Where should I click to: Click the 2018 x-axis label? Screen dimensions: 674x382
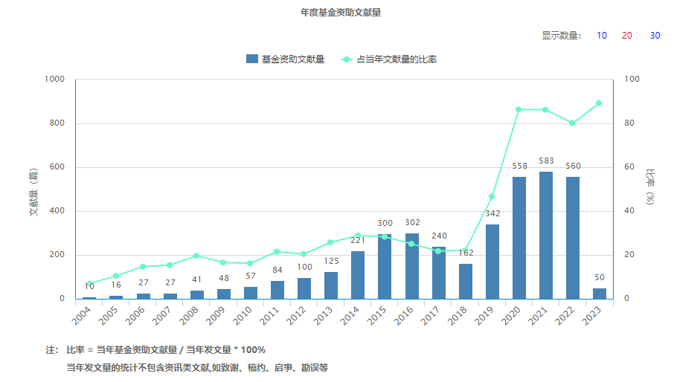pos(458,315)
